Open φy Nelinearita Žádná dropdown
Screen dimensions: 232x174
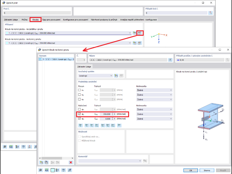point(154,114)
